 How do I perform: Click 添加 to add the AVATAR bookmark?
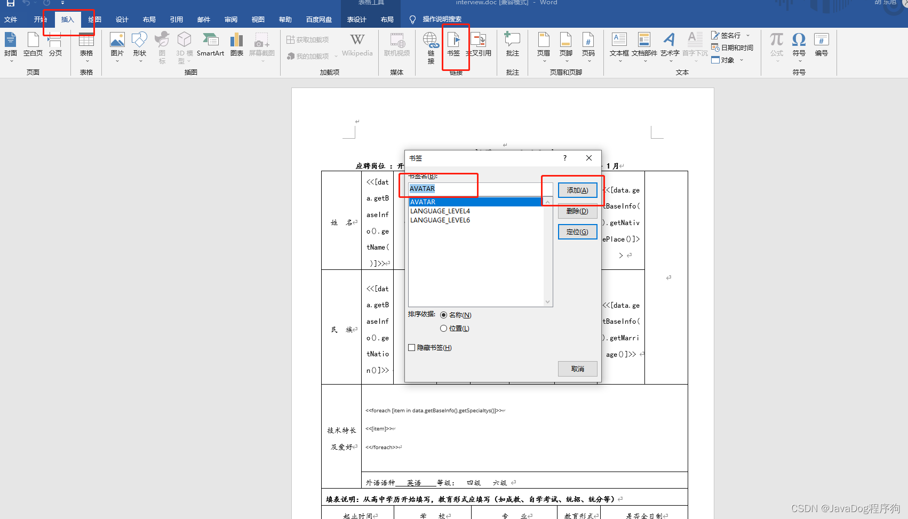tap(577, 190)
